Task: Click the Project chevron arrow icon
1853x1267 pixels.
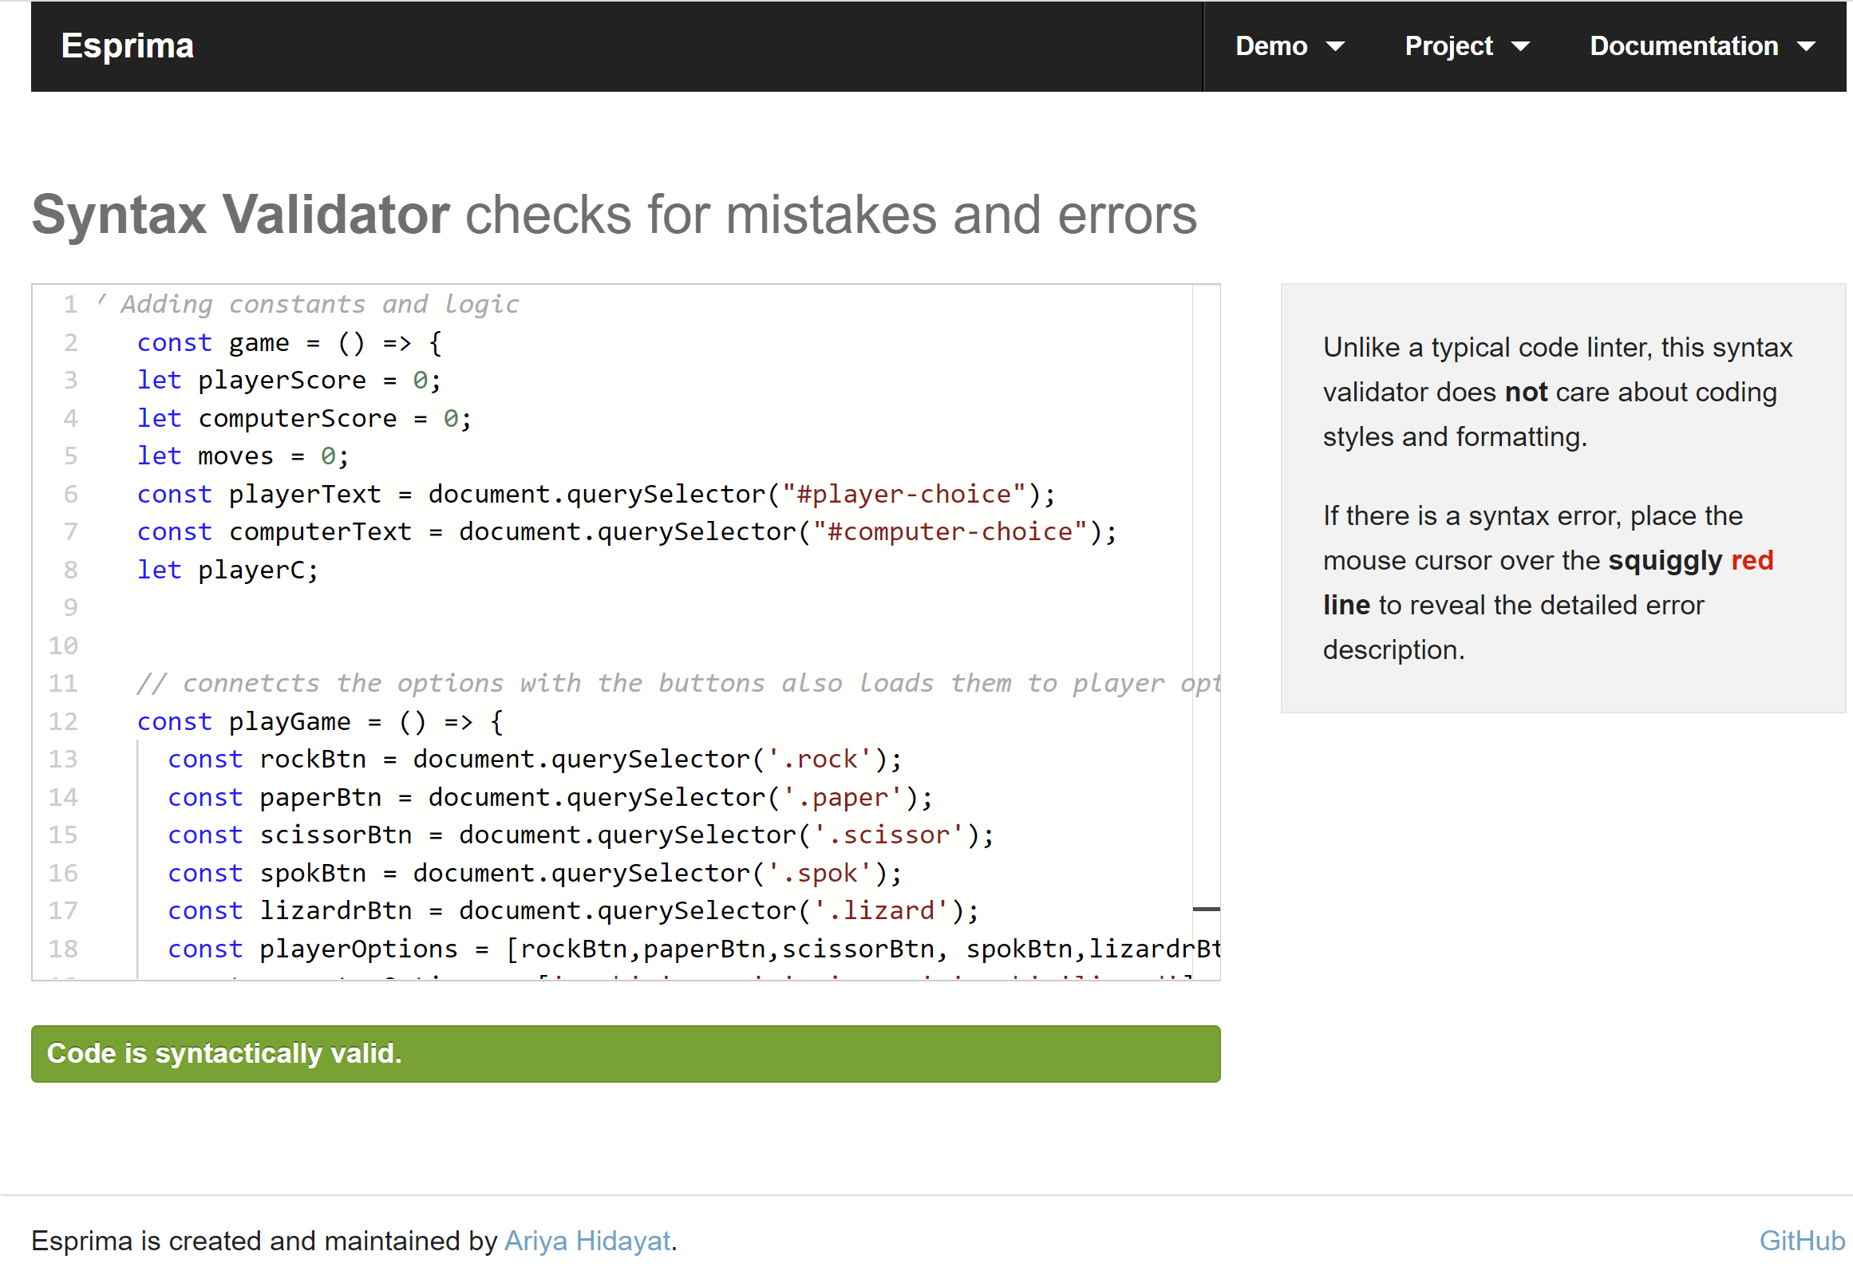Action: pos(1523,46)
